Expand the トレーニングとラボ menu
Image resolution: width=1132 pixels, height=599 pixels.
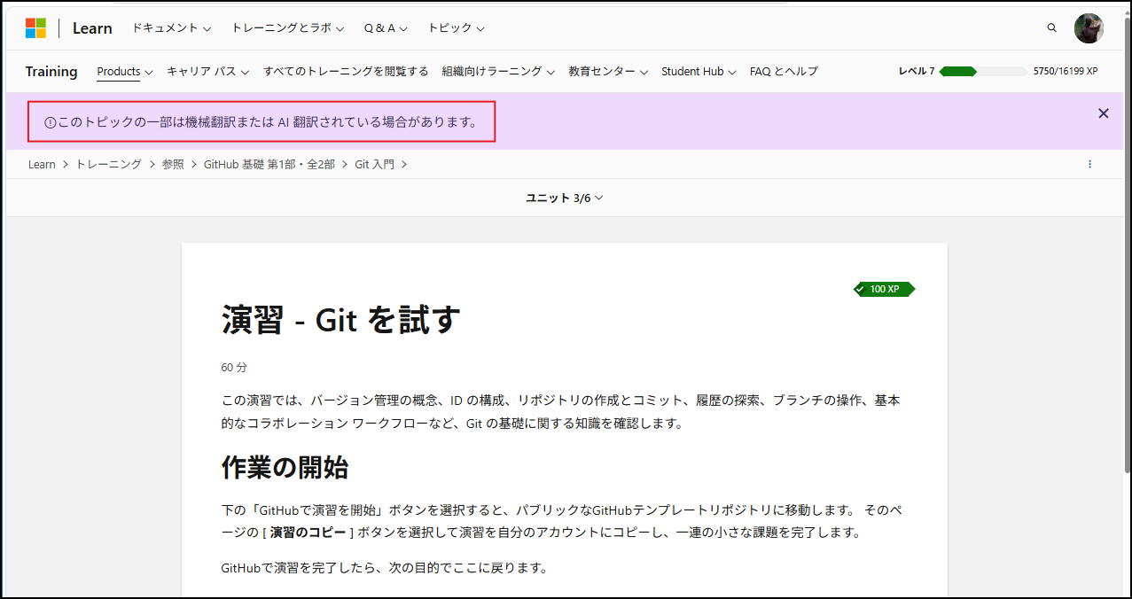coord(288,27)
